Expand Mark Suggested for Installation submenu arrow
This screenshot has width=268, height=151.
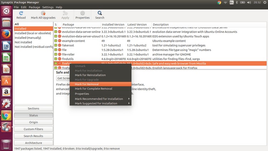[129, 103]
